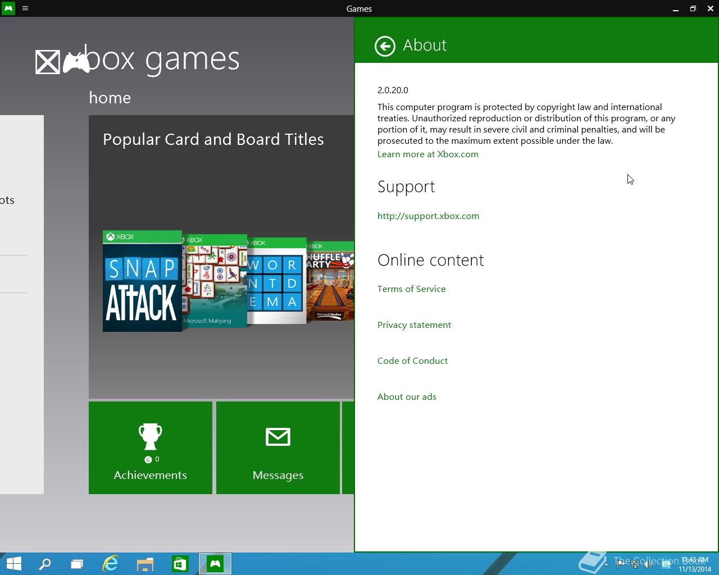Open the Microsoft Mahjong game cover
719x575 pixels.
215,281
